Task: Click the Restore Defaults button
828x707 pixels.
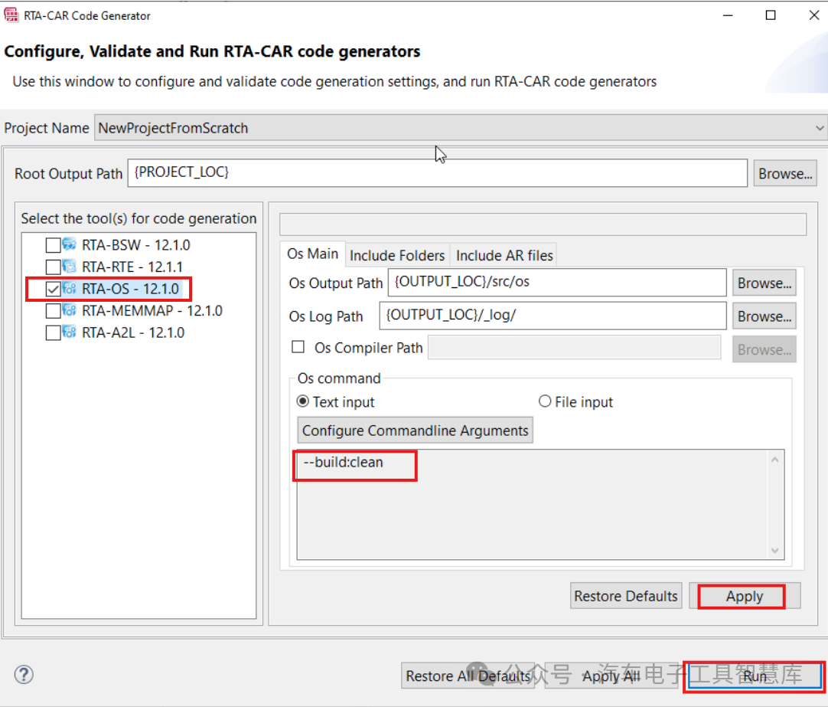Action: point(626,596)
